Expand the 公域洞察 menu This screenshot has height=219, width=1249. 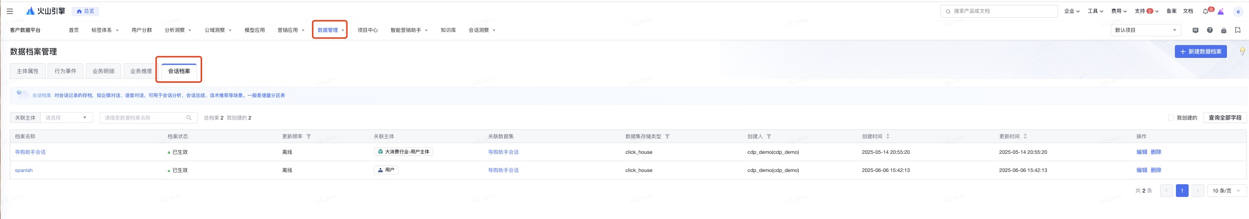point(218,30)
